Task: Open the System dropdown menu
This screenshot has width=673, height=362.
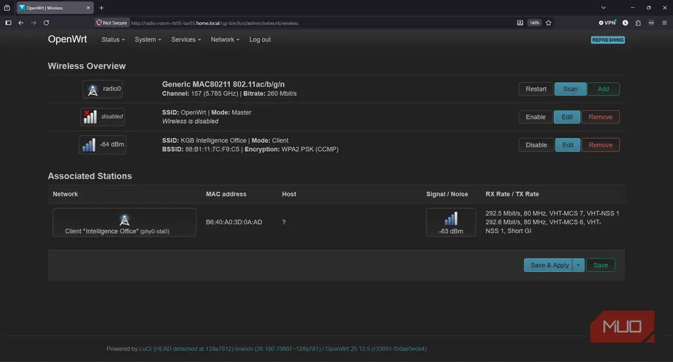Action: tap(148, 39)
